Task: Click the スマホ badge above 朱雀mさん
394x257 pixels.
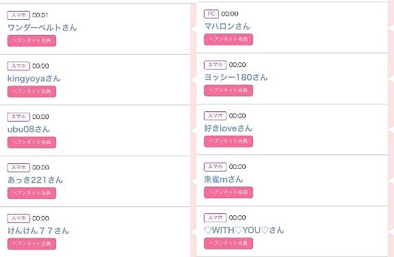Action: click(215, 167)
